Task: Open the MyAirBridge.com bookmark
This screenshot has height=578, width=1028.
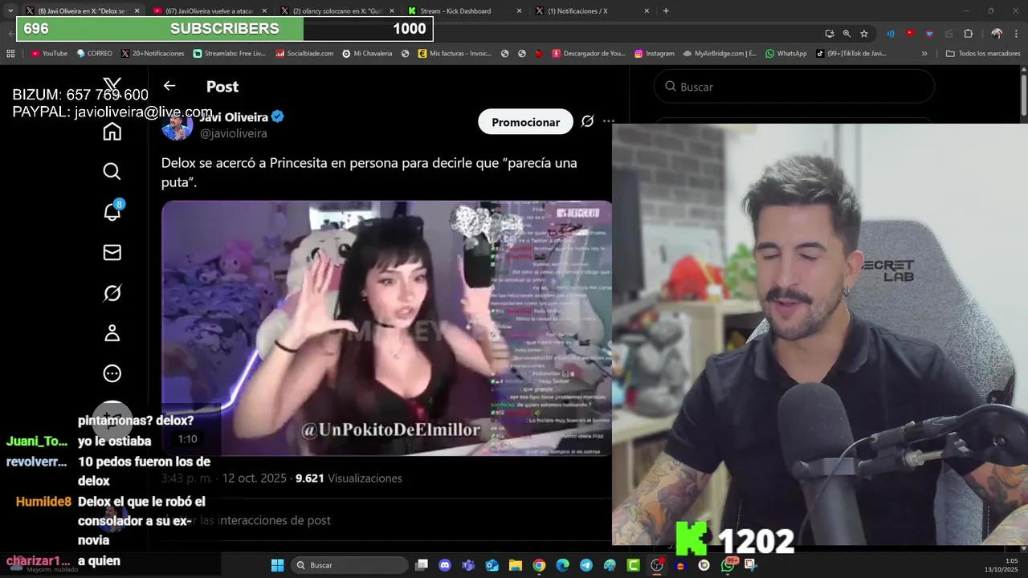Action: tap(720, 54)
